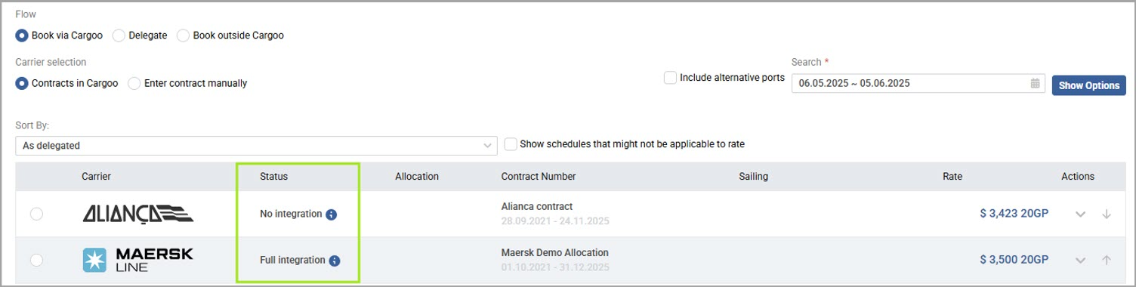The height and width of the screenshot is (287, 1136).
Task: Click the 01.10.2021 - 31.12.2025 validity dates
Action: pyautogui.click(x=555, y=267)
